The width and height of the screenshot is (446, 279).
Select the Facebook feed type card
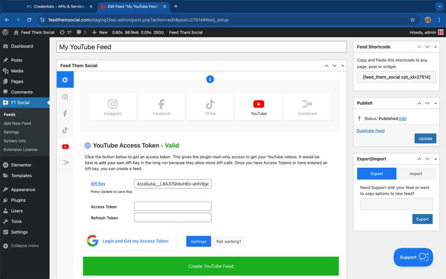point(161,107)
